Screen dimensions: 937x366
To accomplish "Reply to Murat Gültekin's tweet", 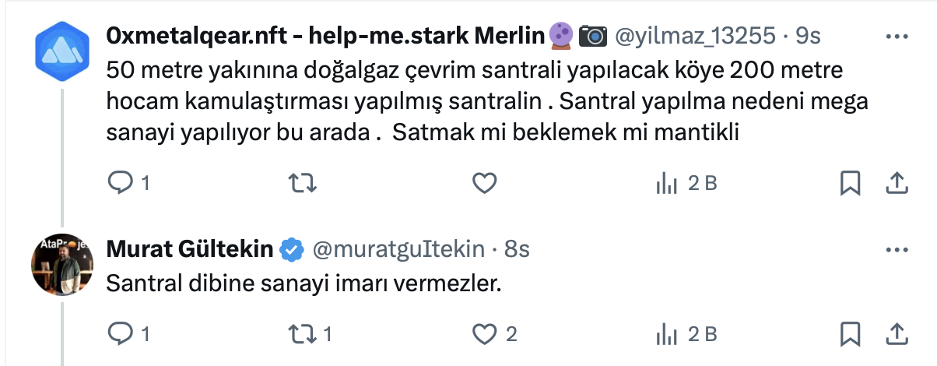I will (120, 334).
